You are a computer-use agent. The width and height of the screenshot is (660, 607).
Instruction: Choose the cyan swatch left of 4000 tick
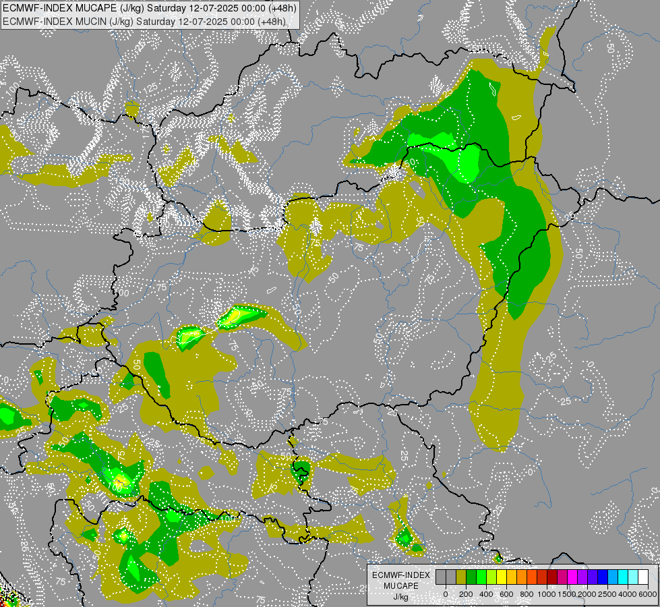pos(624,577)
